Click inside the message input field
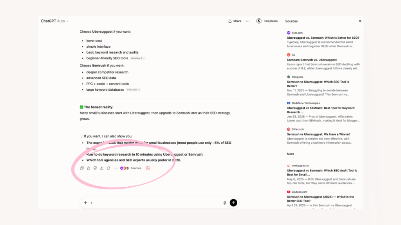The width and height of the screenshot is (401, 225). (x=157, y=203)
